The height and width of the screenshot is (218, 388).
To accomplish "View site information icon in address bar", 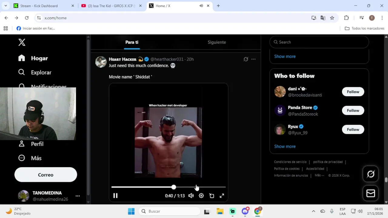I will pos(39,18).
